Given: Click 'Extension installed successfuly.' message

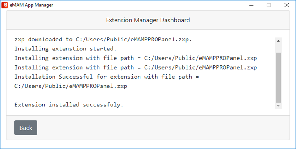Looking at the screenshot, I should [x=69, y=105].
